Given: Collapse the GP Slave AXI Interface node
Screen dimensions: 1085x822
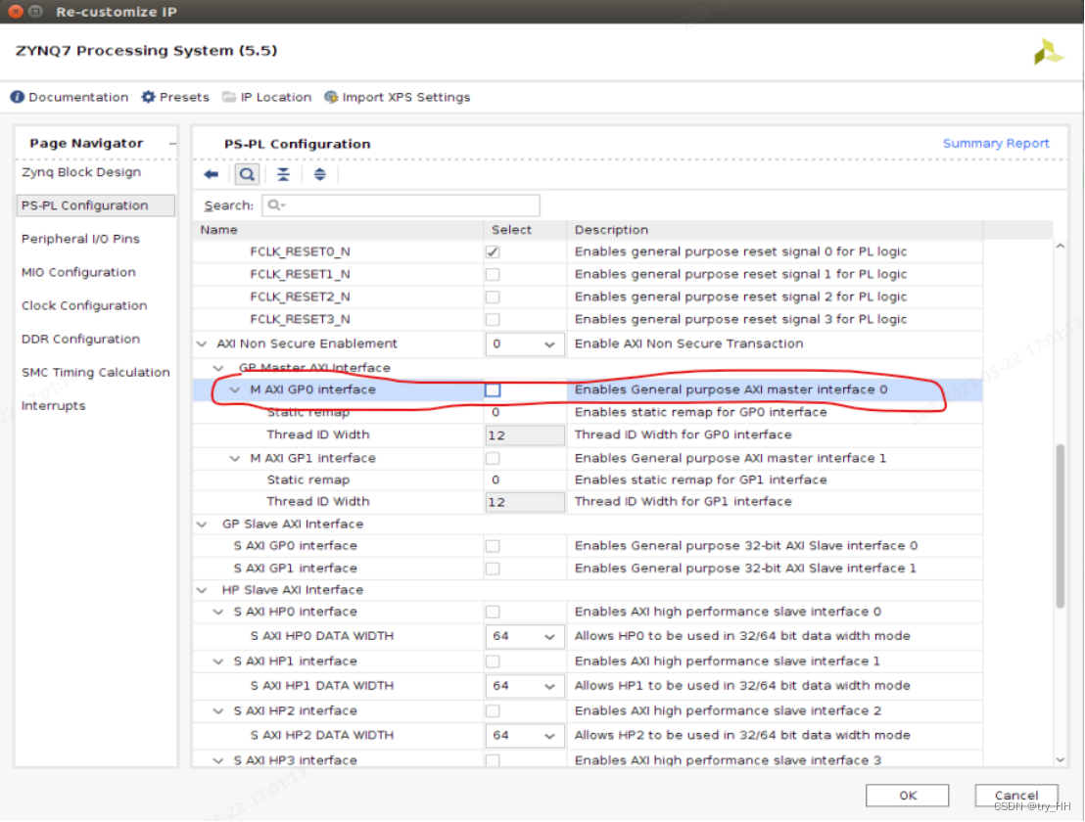Looking at the screenshot, I should 202,525.
